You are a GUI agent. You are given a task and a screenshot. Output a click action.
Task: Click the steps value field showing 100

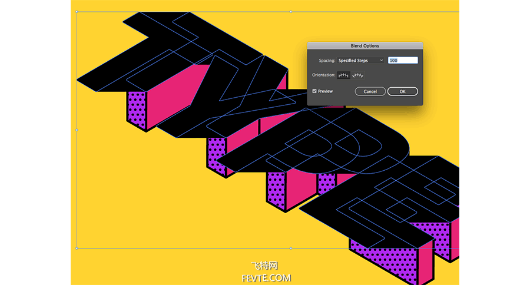[403, 61]
